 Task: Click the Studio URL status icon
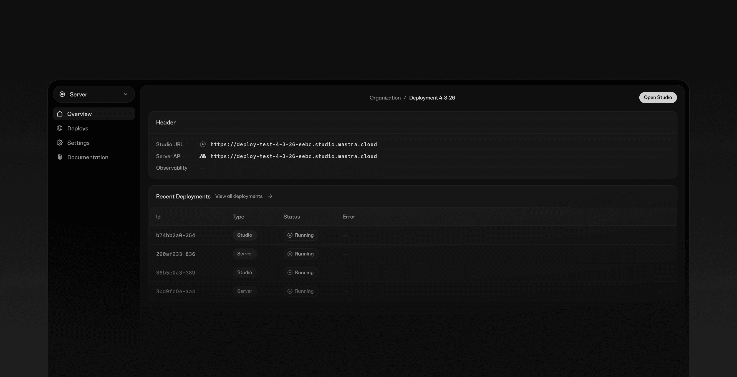point(203,144)
